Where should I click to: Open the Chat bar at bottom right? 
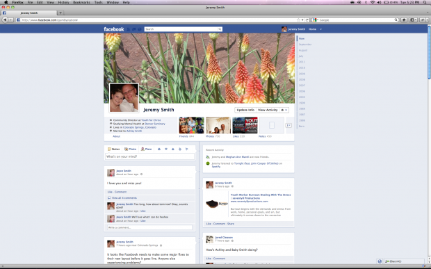(x=404, y=261)
